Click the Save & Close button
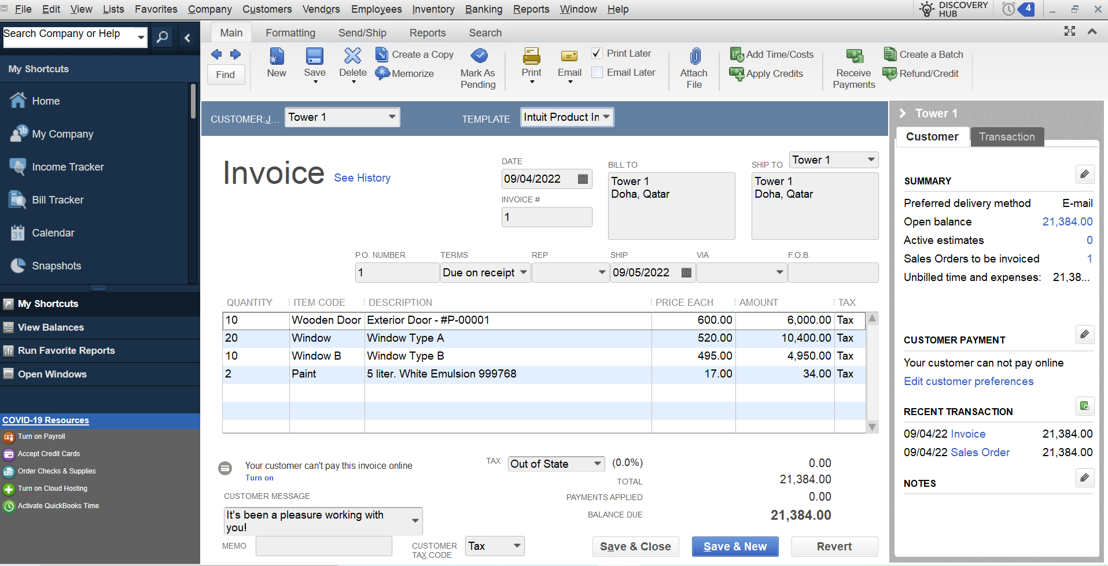Viewport: 1108px width, 566px height. tap(635, 546)
